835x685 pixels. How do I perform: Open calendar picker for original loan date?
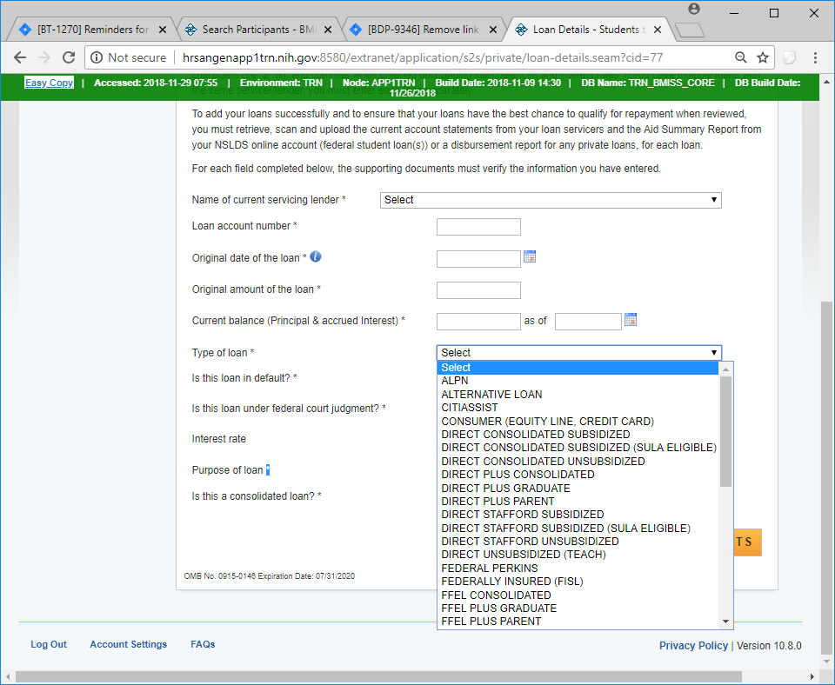[530, 256]
